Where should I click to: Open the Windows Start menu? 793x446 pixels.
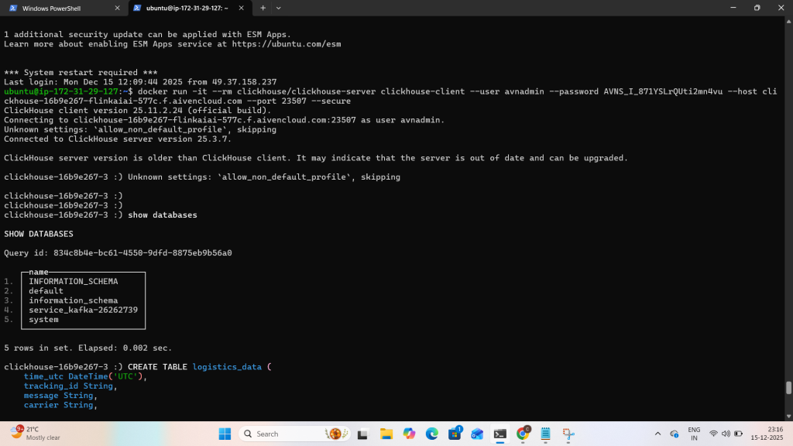[225, 434]
